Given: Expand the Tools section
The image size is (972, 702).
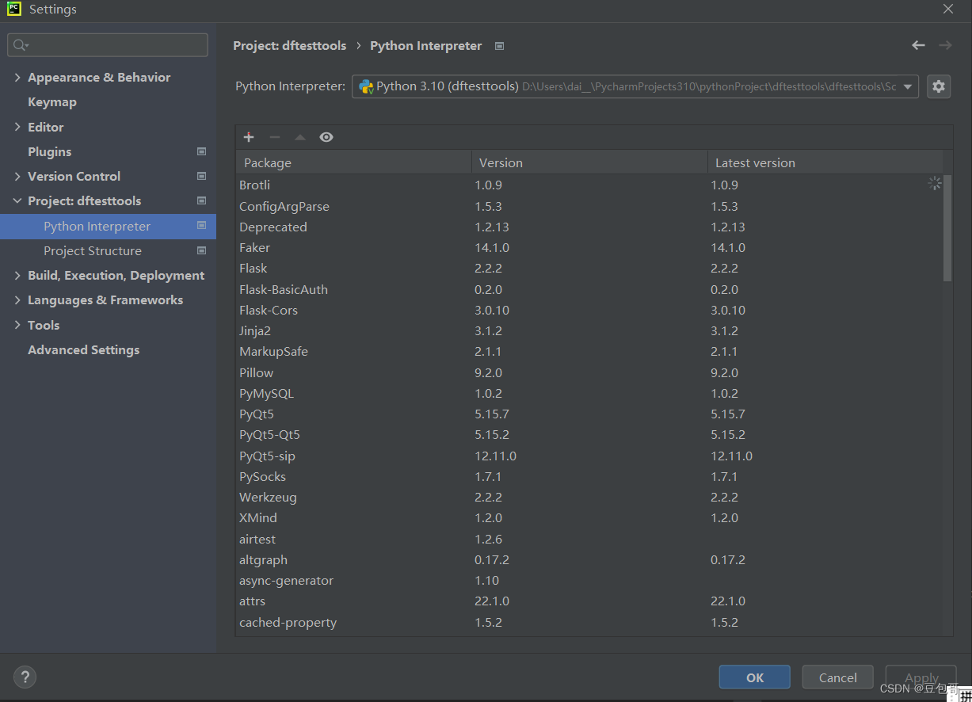Looking at the screenshot, I should point(17,325).
